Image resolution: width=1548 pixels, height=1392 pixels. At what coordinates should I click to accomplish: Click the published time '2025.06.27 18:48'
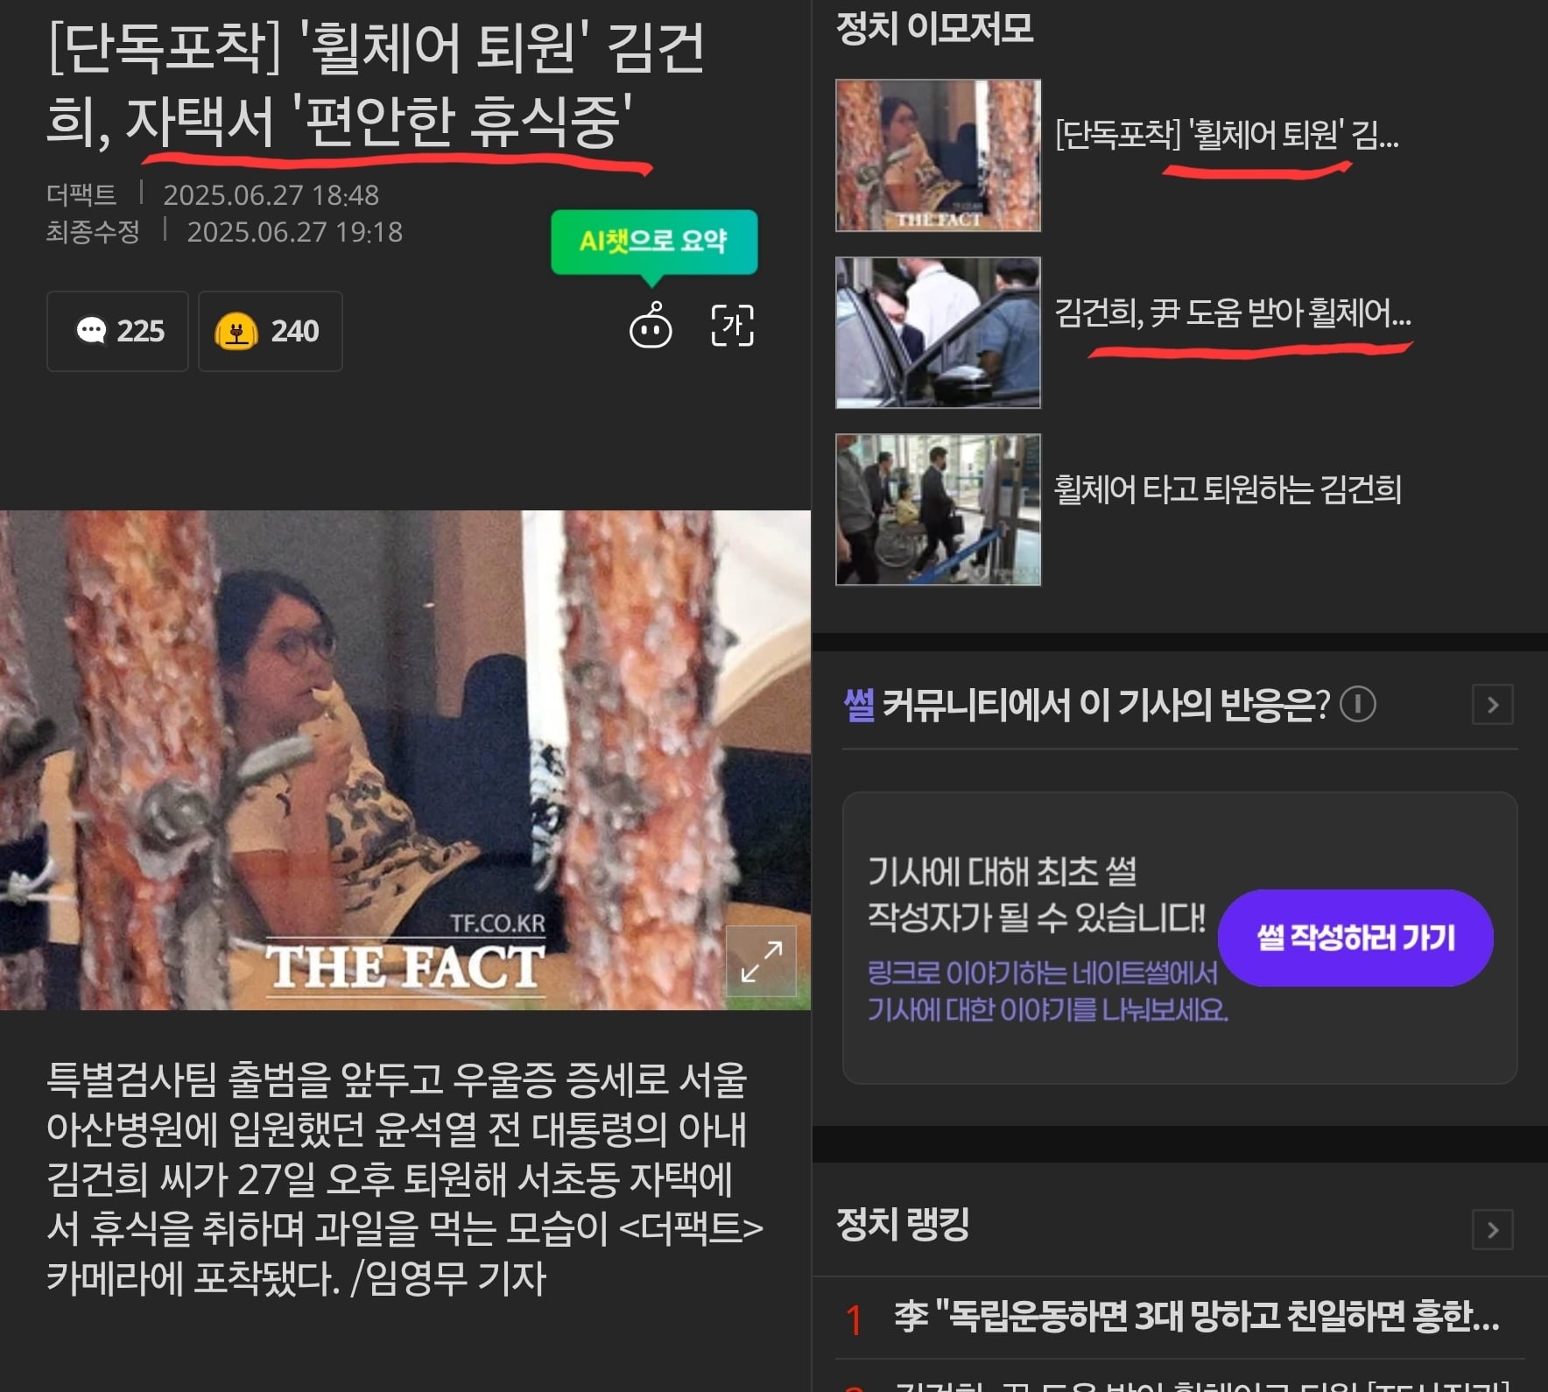[x=271, y=194]
